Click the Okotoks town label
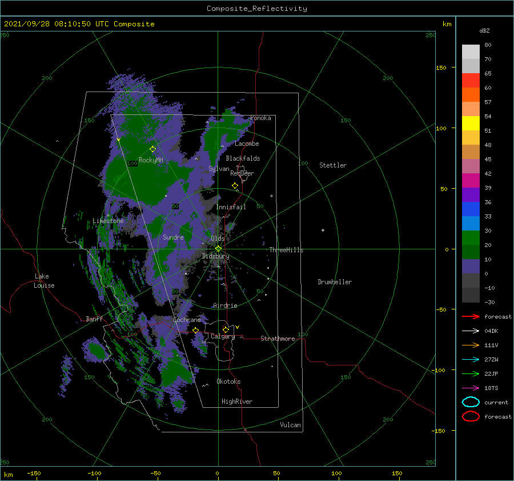The image size is (514, 481). 228,381
